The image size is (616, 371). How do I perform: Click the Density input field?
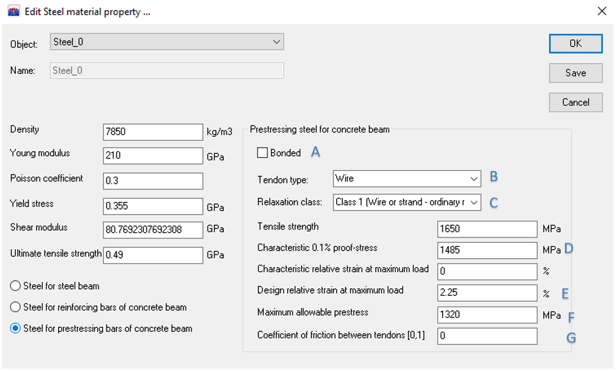click(x=153, y=132)
